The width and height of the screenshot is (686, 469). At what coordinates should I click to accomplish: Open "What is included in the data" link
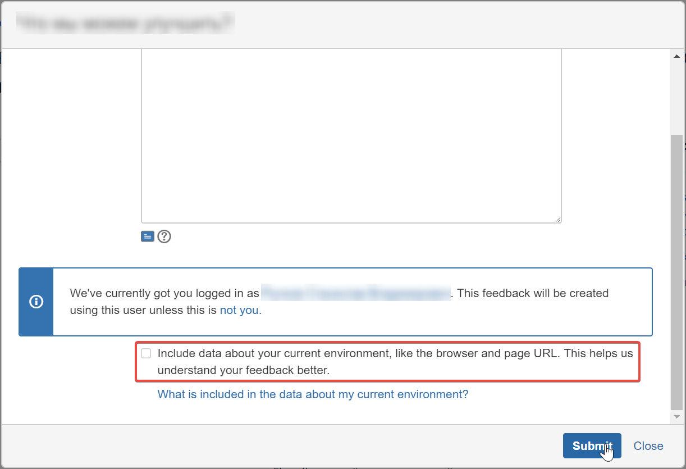(313, 394)
